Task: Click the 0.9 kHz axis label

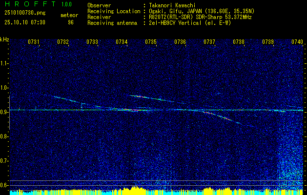Action: pyautogui.click(x=4, y=112)
